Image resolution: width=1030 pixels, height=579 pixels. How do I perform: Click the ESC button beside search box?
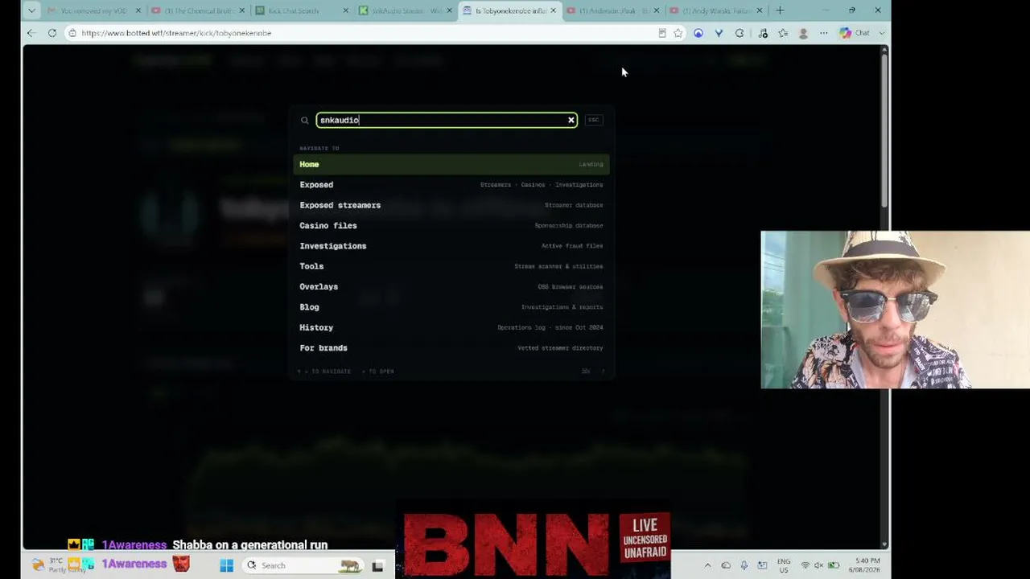593,120
